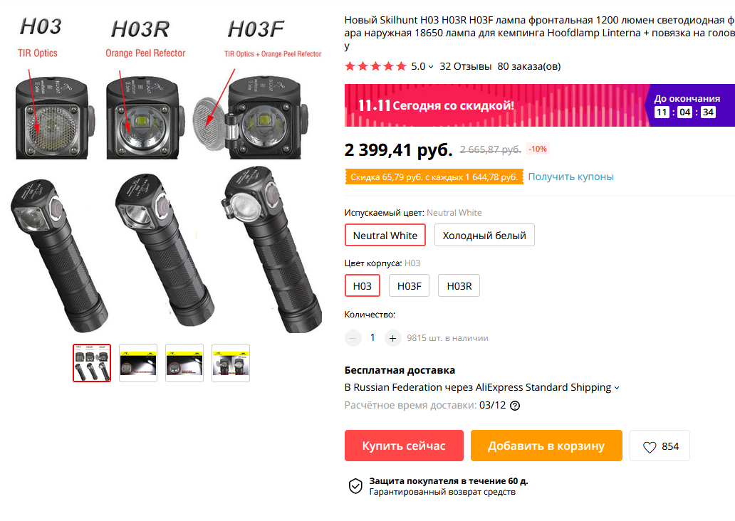Viewport: 735px width, 521px height.
Task: Click the buyer protection shield icon
Action: (355, 486)
